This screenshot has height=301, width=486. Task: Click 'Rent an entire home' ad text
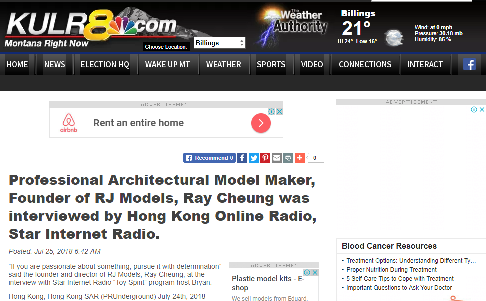(x=139, y=123)
